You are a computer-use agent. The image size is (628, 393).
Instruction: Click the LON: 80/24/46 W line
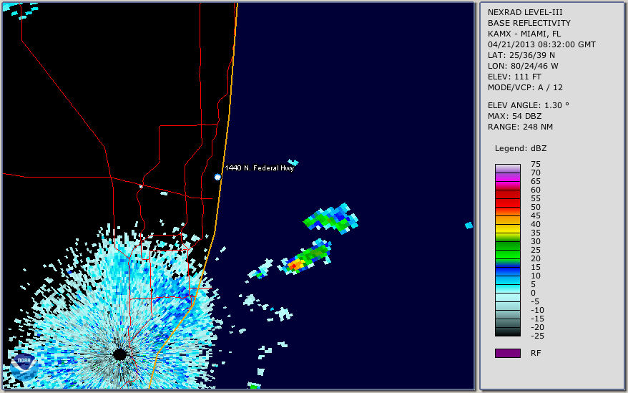(x=523, y=66)
